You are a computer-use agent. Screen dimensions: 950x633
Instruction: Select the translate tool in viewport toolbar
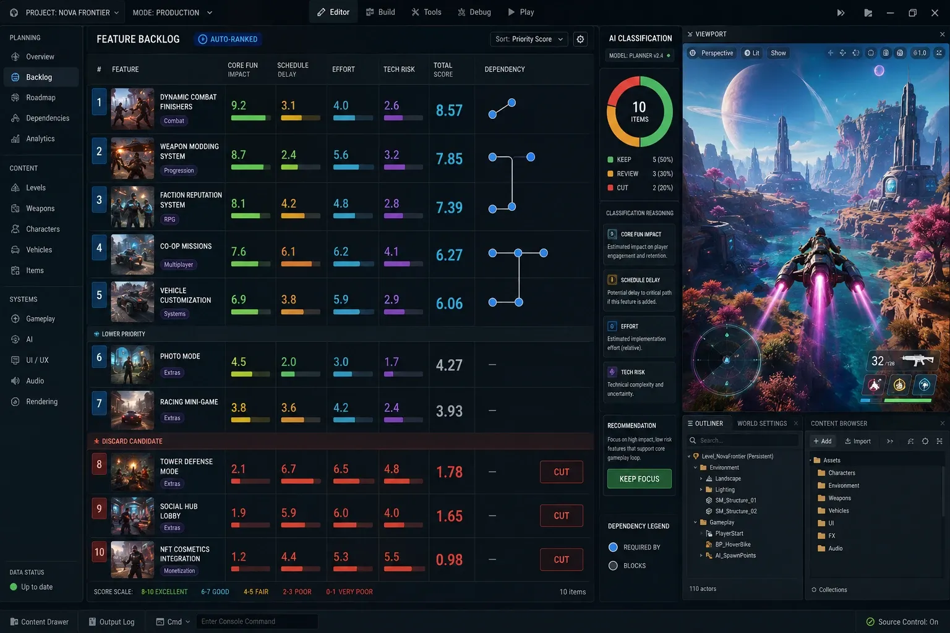831,53
